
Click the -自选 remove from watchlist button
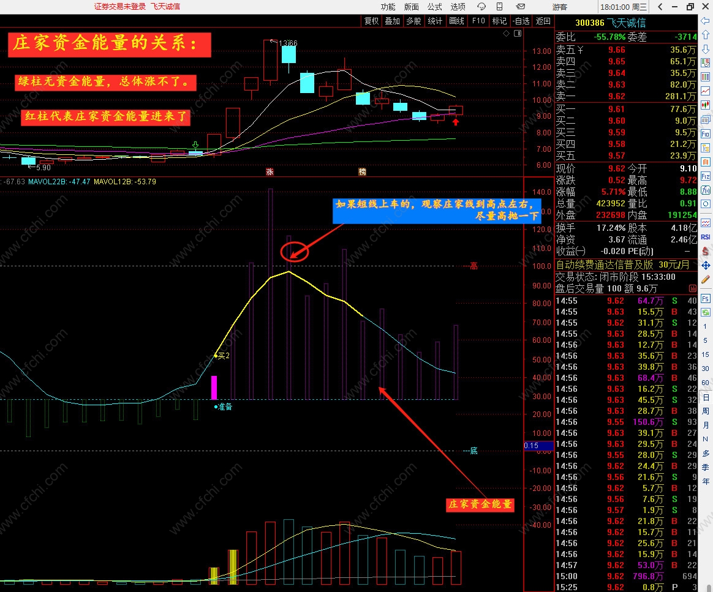point(521,21)
